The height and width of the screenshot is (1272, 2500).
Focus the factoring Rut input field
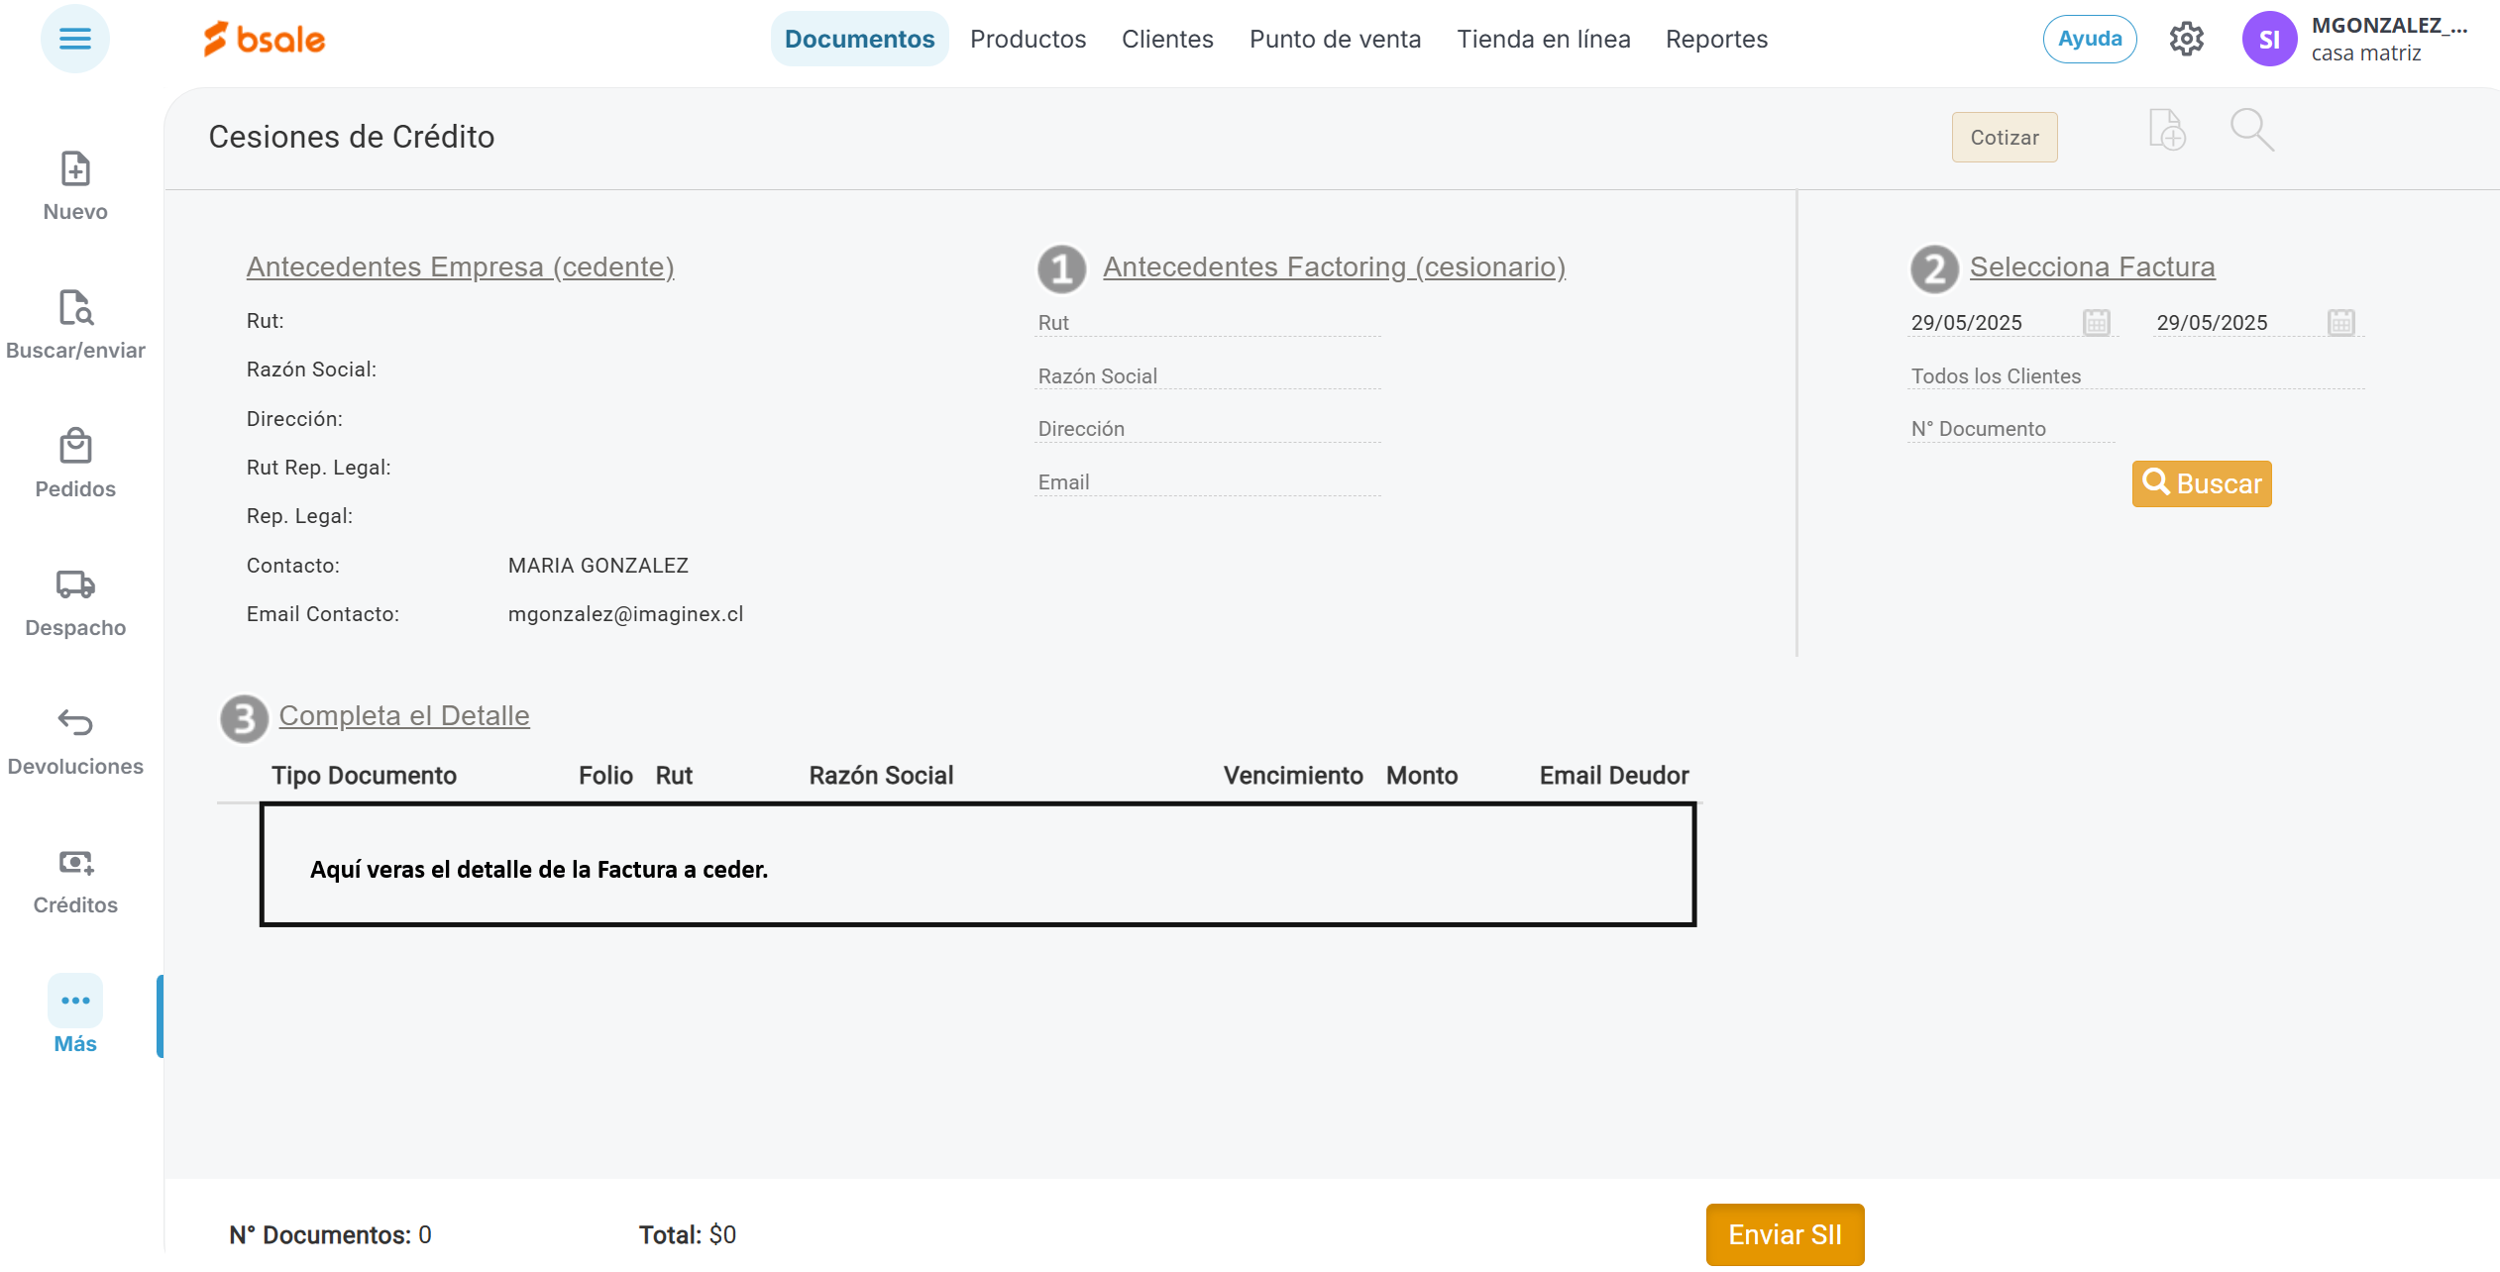point(1207,323)
